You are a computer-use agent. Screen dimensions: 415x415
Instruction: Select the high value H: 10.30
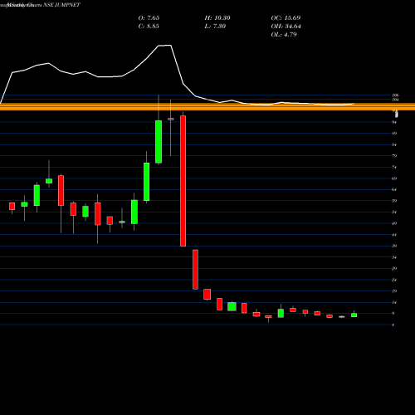[x=217, y=18]
